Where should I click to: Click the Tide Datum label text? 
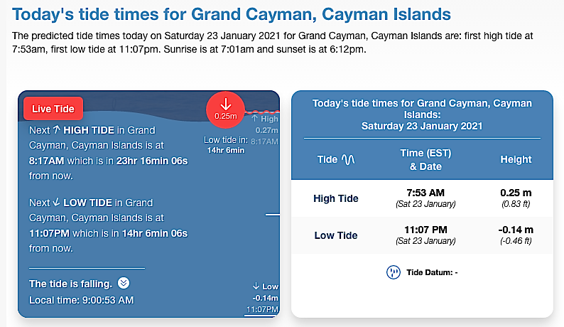(x=431, y=272)
